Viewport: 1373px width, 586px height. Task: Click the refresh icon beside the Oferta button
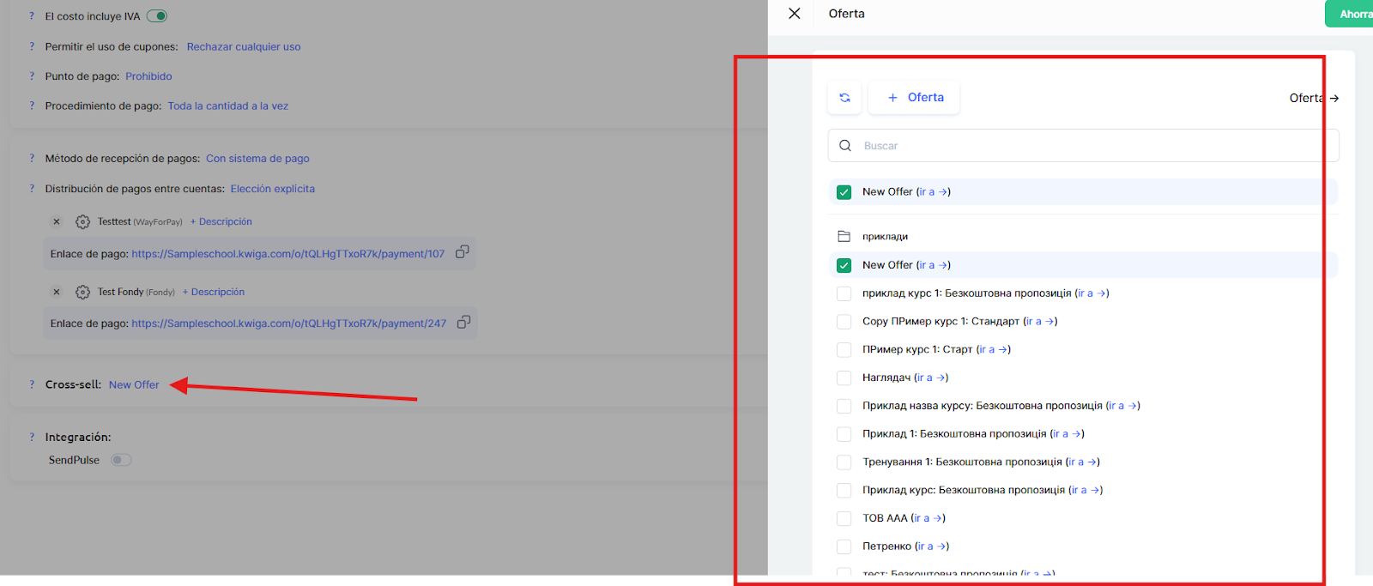844,98
